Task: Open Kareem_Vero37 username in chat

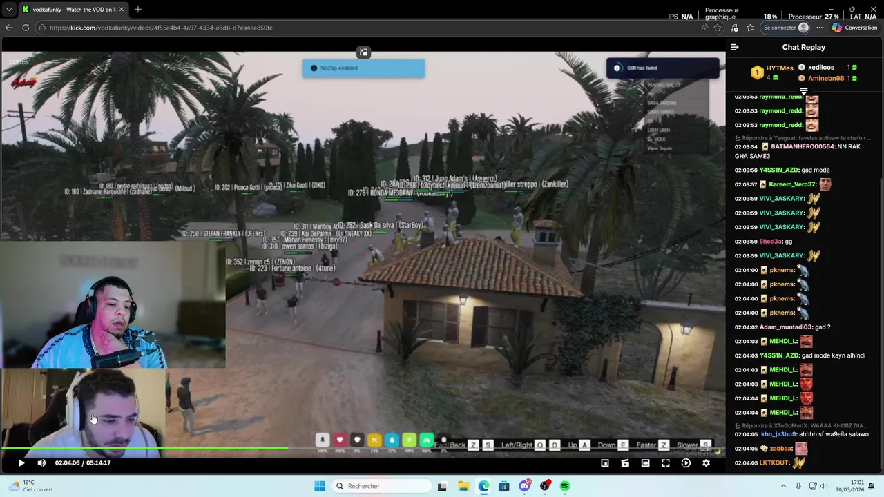Action: click(793, 184)
